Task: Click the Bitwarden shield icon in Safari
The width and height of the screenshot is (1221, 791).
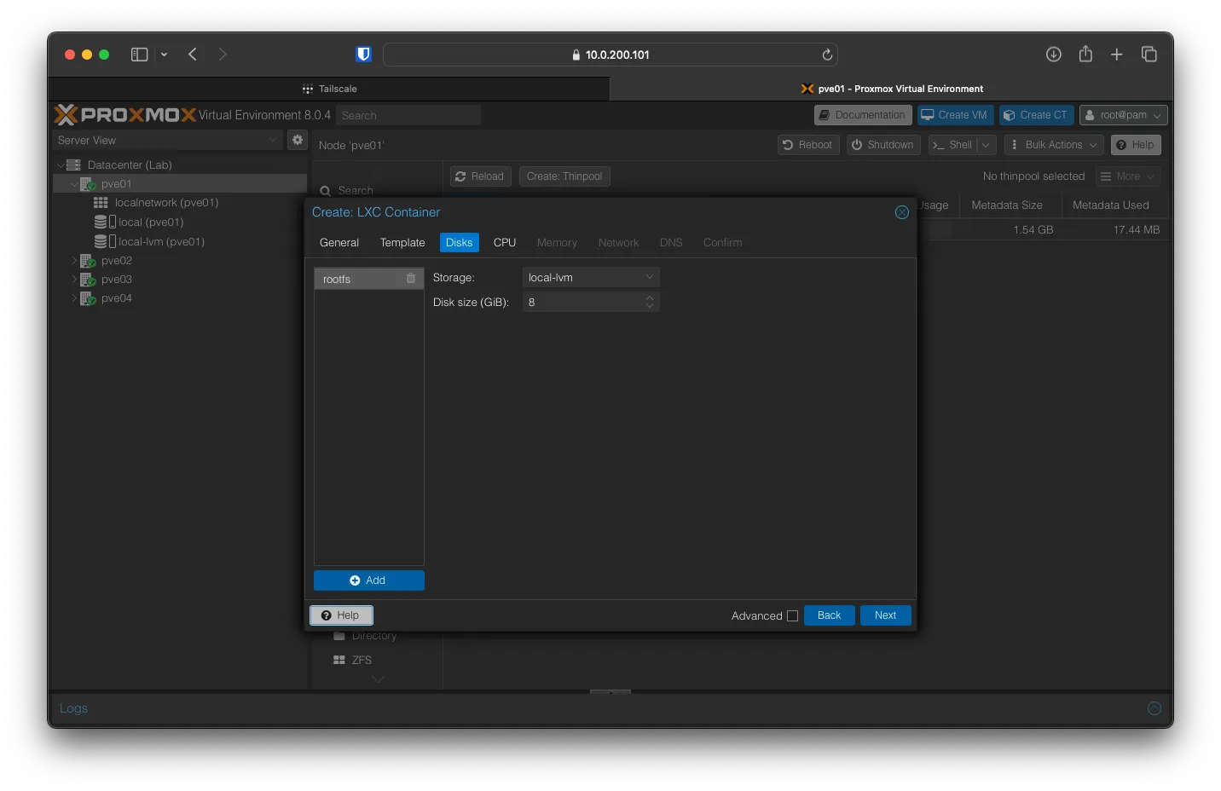Action: pos(363,55)
